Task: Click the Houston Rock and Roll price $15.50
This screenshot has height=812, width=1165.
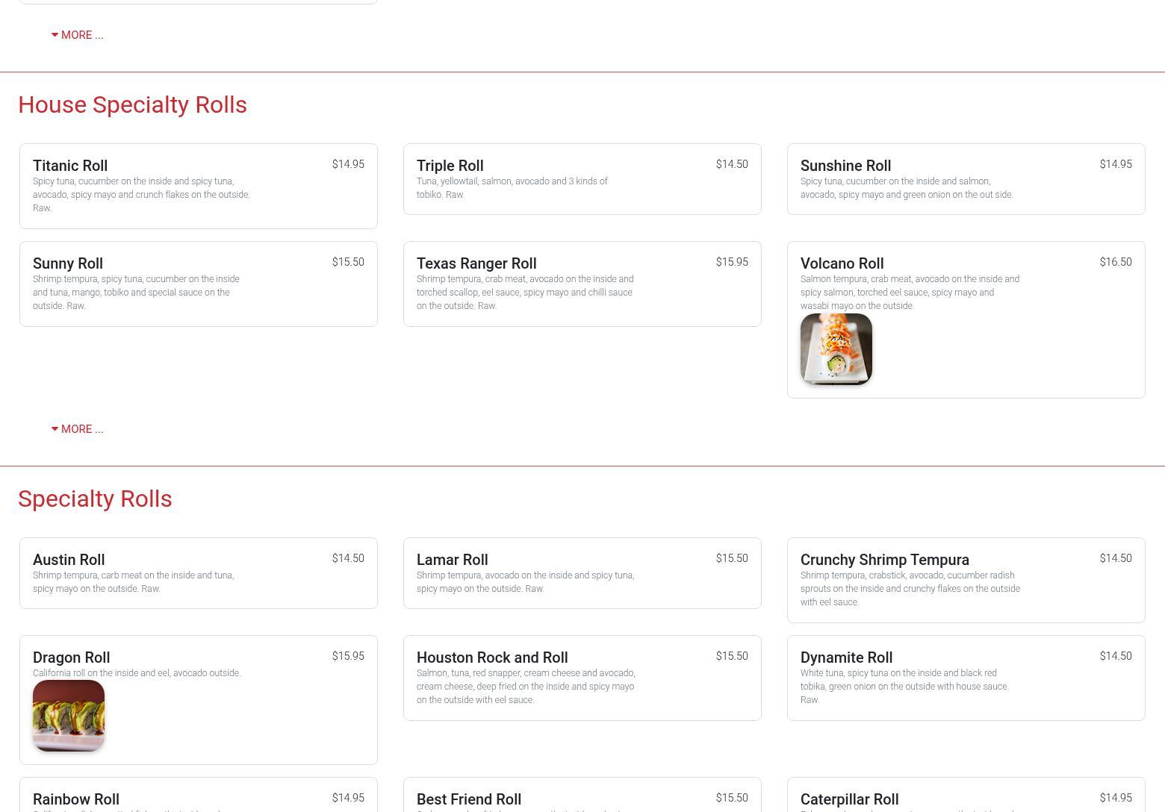Action: coord(732,656)
